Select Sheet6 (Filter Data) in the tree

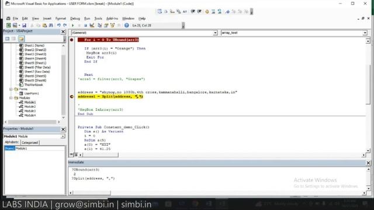click(37, 68)
